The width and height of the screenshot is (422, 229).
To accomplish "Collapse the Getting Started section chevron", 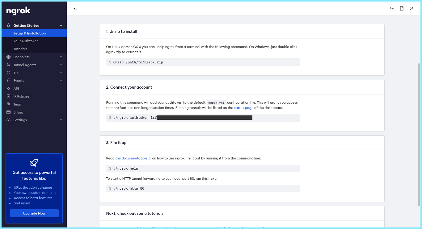I will coord(61,26).
